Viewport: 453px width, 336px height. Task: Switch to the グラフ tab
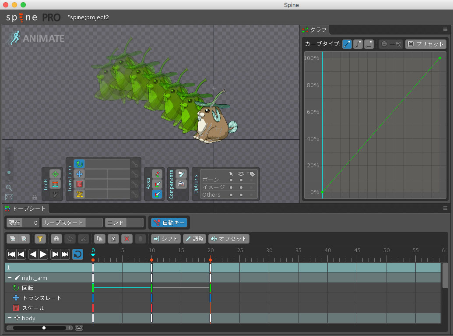point(315,30)
